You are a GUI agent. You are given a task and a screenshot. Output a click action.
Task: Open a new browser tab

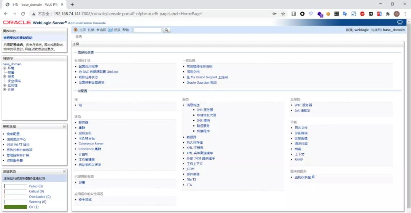[72, 5]
